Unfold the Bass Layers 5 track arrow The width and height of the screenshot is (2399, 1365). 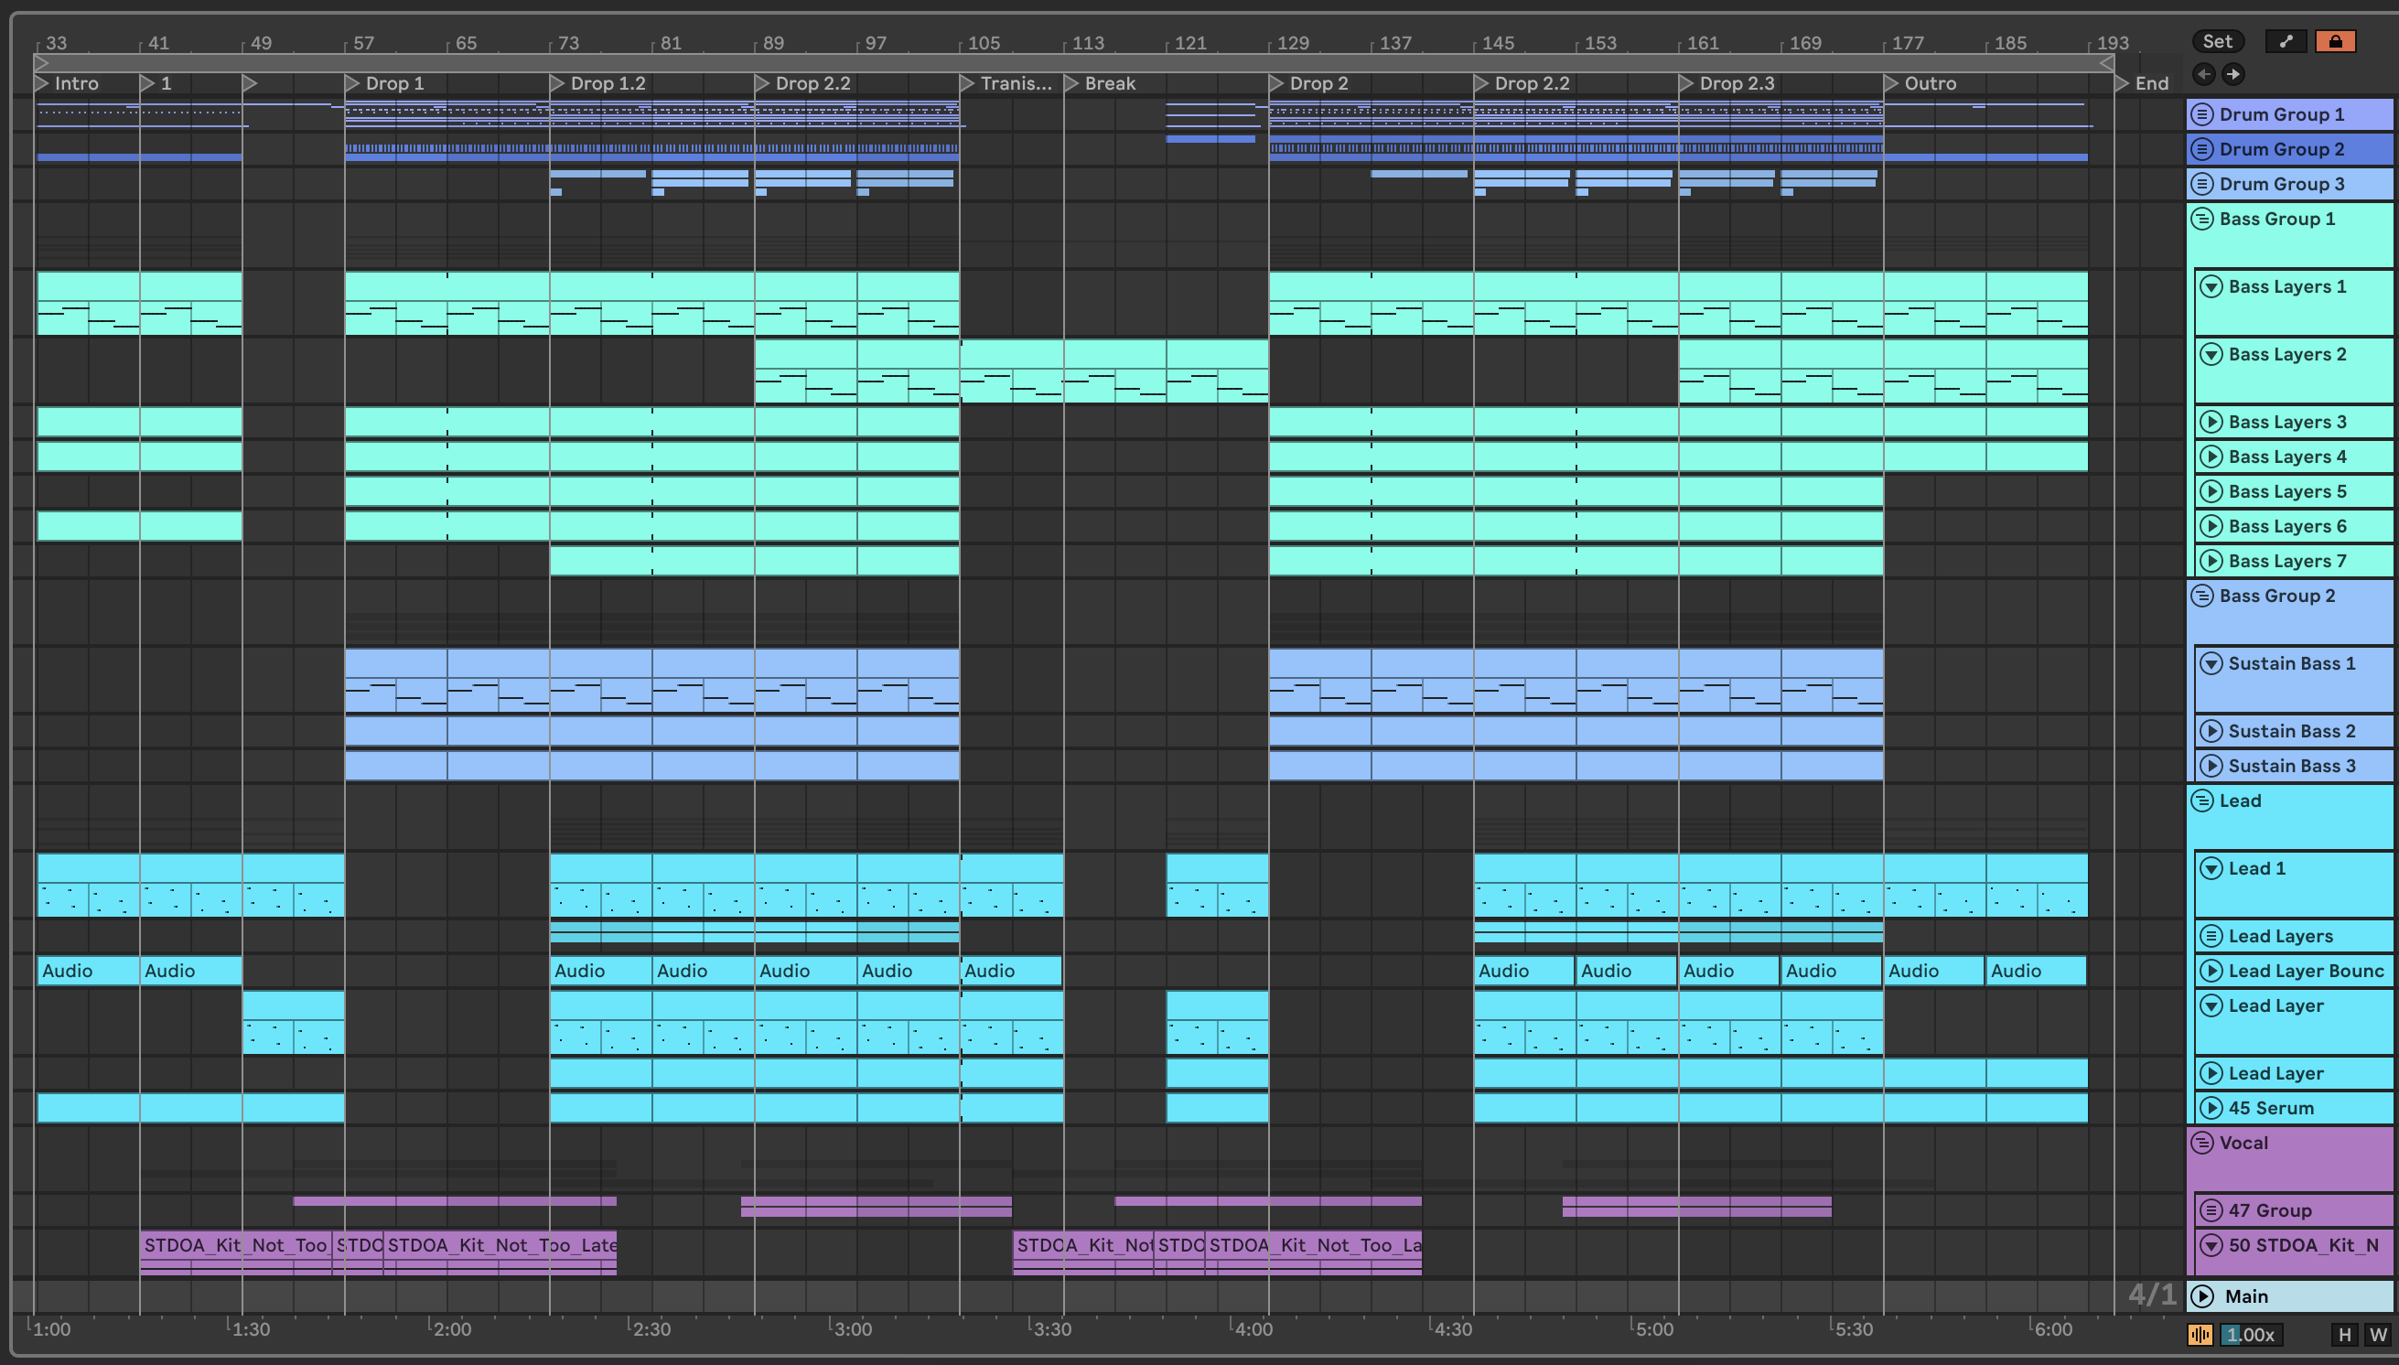click(x=2211, y=491)
